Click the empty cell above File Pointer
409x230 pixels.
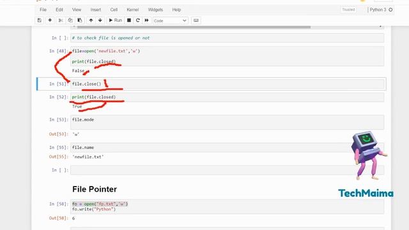227,170
